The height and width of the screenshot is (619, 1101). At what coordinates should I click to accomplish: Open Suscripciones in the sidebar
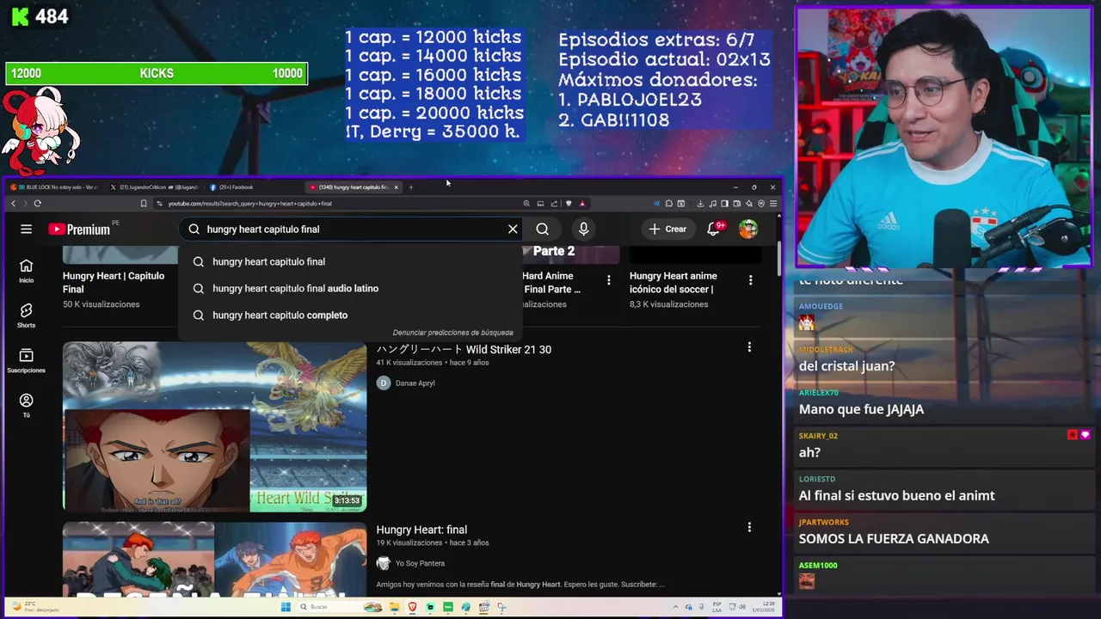click(x=27, y=361)
